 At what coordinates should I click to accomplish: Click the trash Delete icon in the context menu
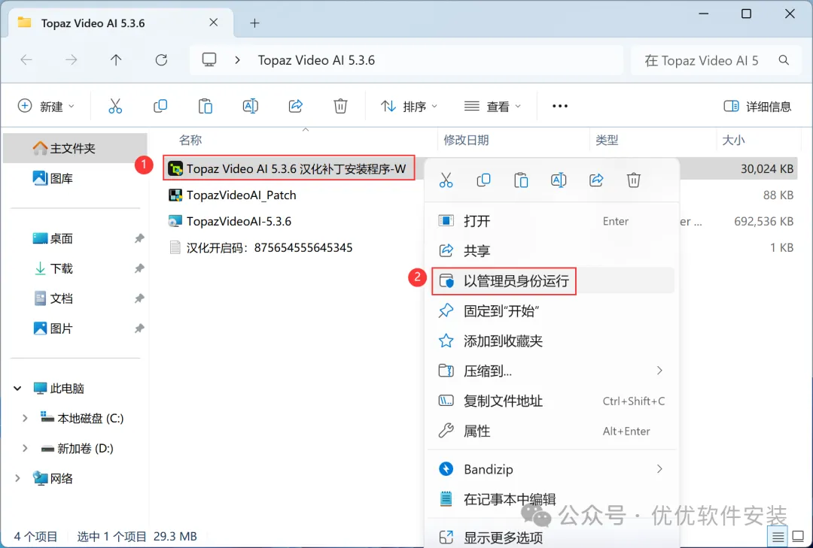(x=634, y=180)
